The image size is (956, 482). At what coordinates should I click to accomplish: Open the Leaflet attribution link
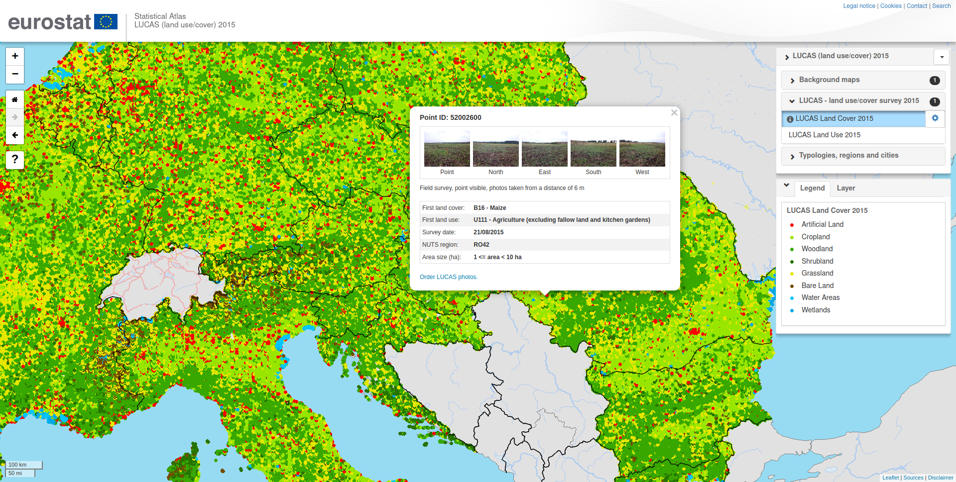pos(890,478)
